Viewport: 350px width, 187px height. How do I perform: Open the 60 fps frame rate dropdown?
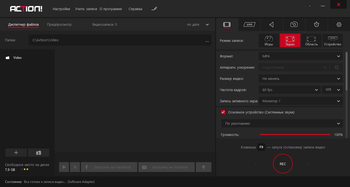(x=290, y=90)
